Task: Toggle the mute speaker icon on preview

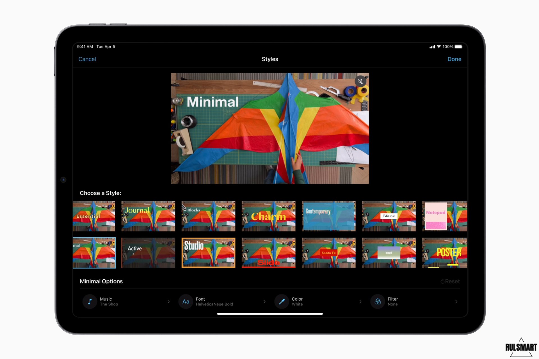Action: [360, 81]
